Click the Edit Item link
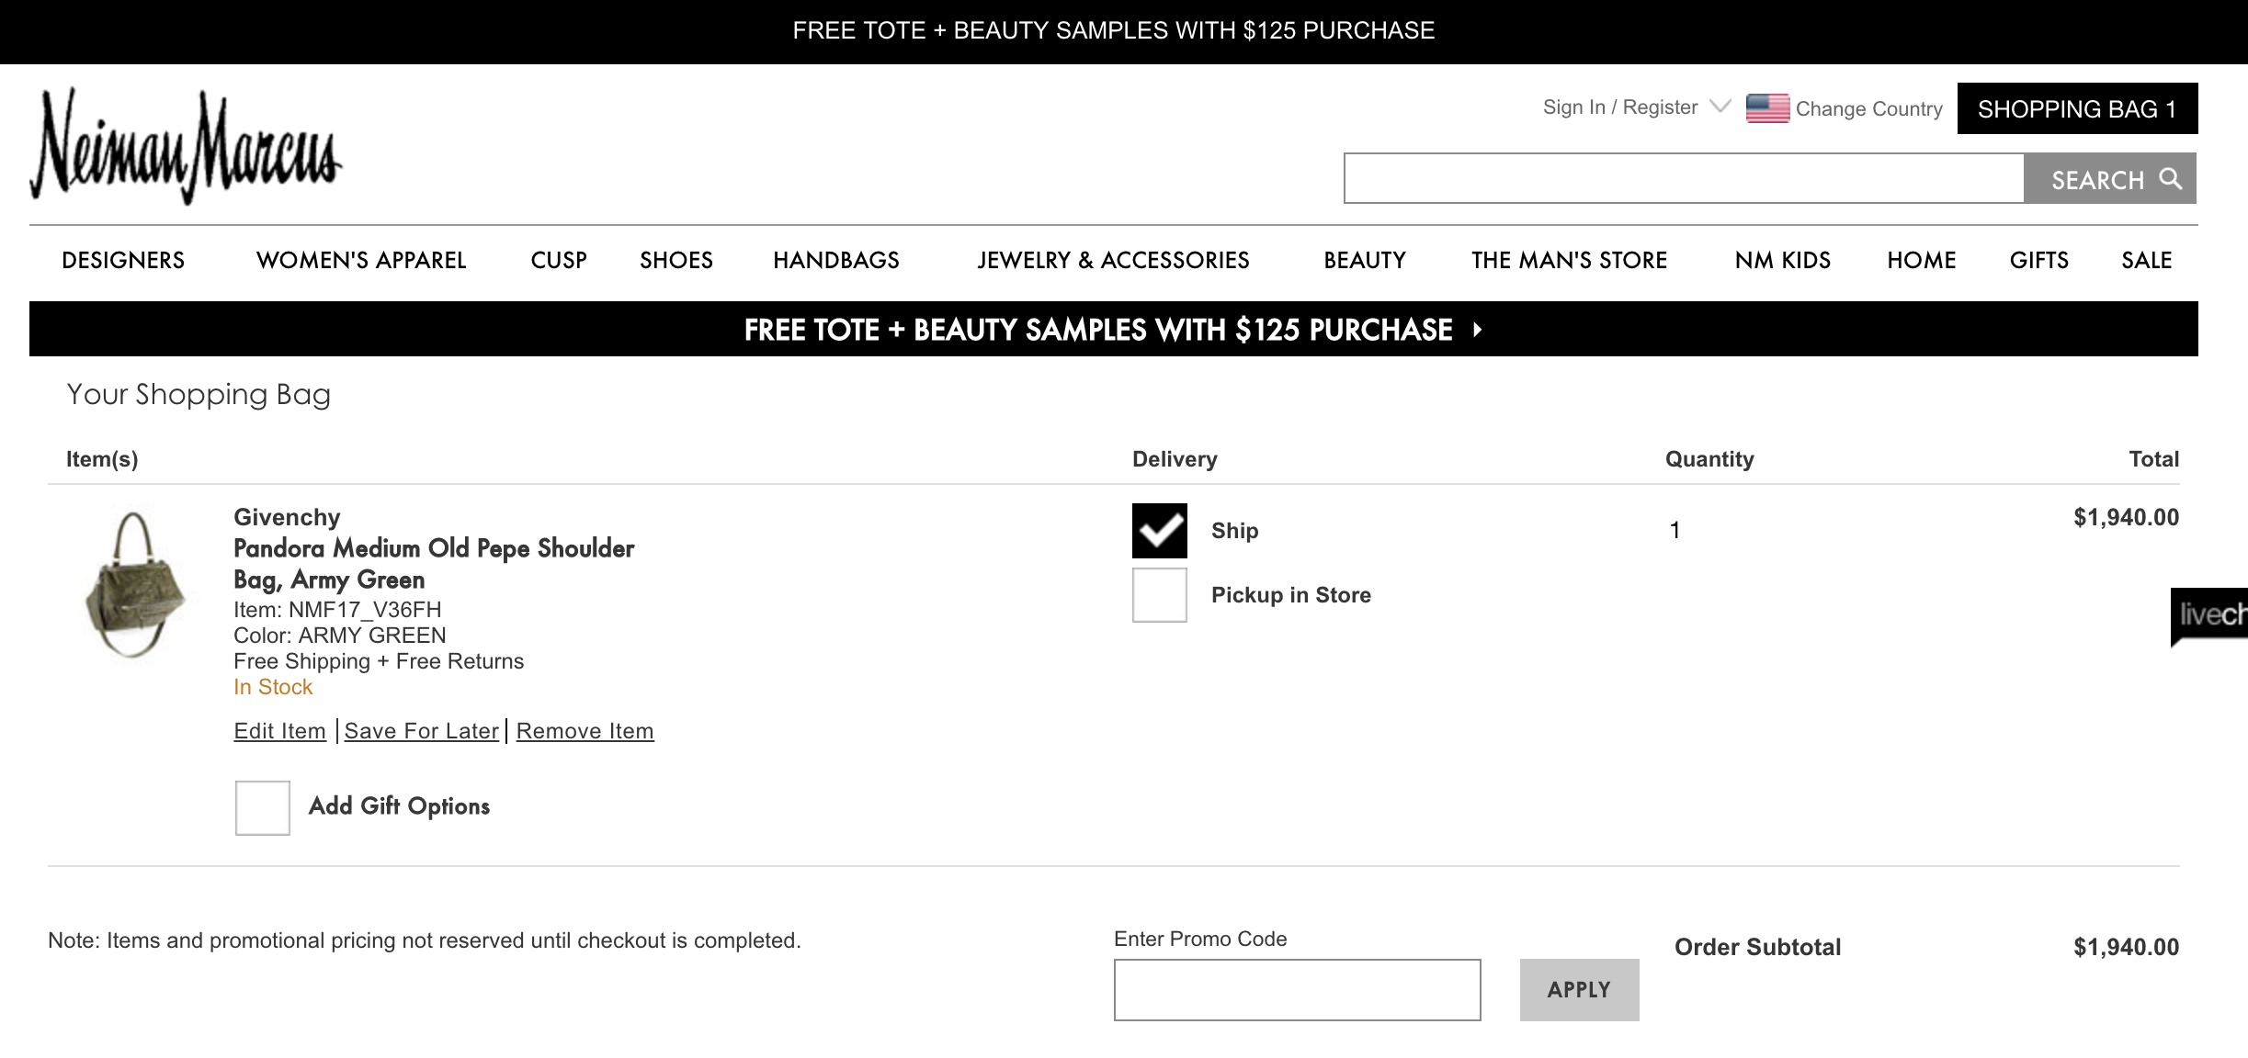The width and height of the screenshot is (2248, 1058). click(279, 731)
